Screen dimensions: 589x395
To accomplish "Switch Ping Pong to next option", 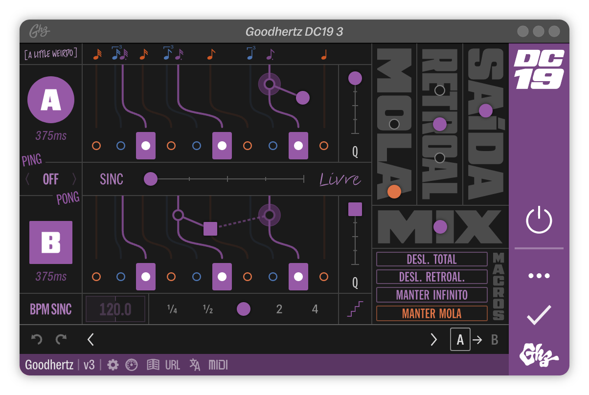I will [x=74, y=179].
